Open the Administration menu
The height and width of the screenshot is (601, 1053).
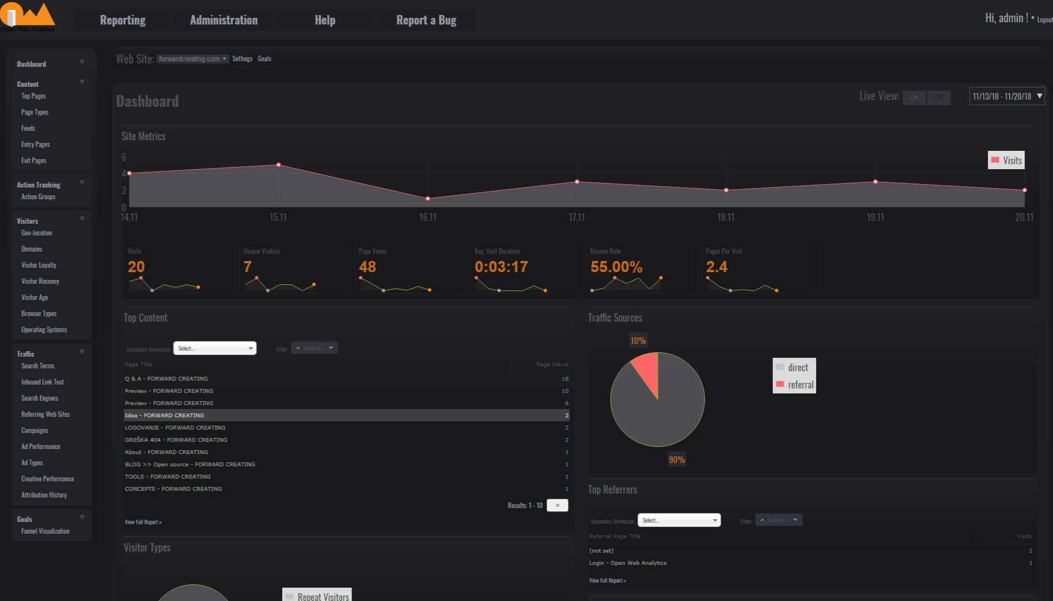click(224, 20)
